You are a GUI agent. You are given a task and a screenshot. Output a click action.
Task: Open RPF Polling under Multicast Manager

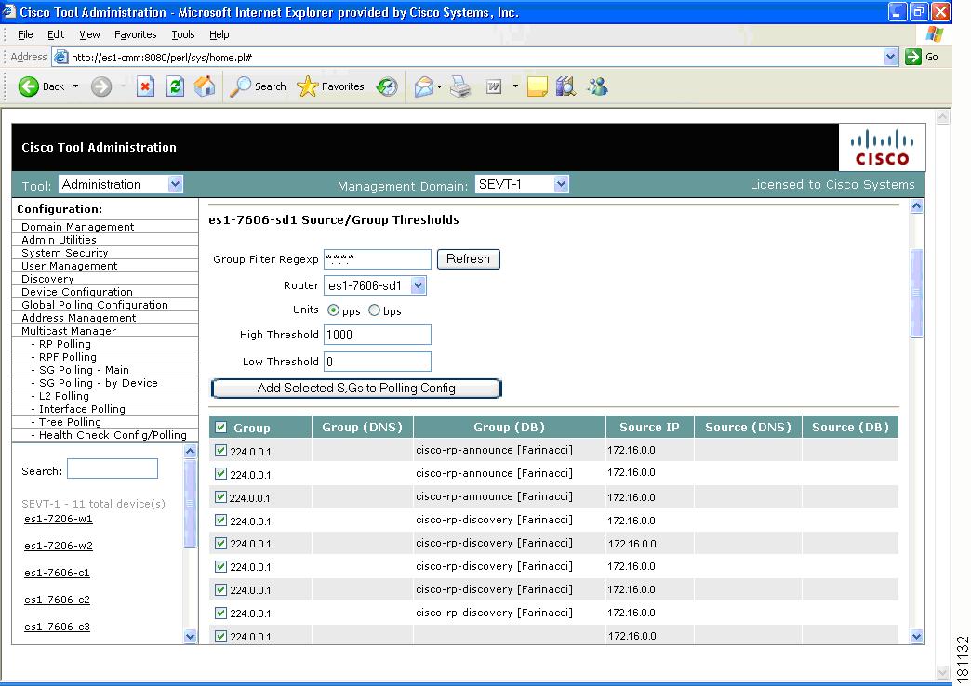pos(68,357)
